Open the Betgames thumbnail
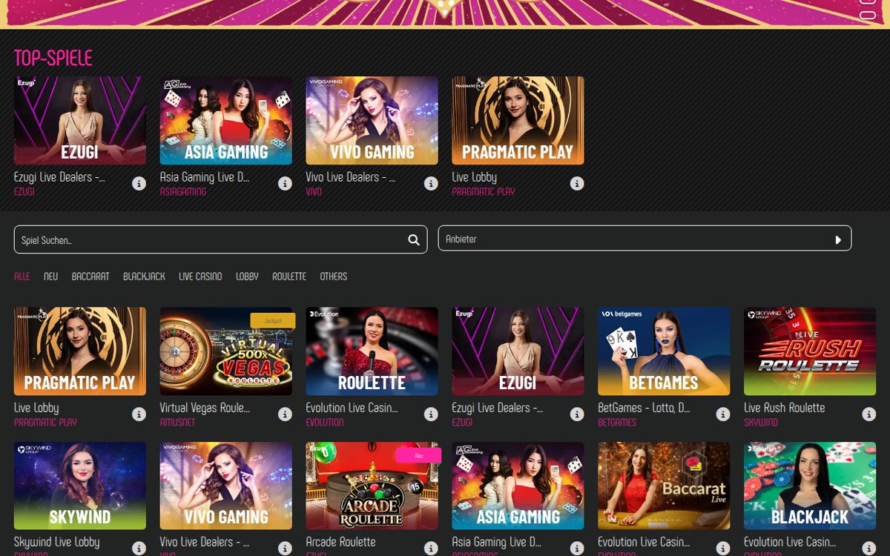This screenshot has height=556, width=890. tap(665, 351)
